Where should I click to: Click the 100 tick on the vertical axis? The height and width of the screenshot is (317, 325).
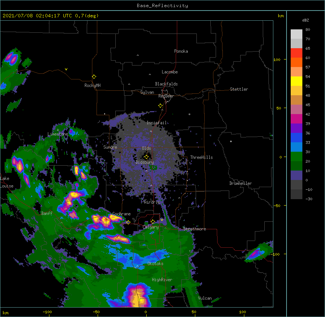pos(277,59)
